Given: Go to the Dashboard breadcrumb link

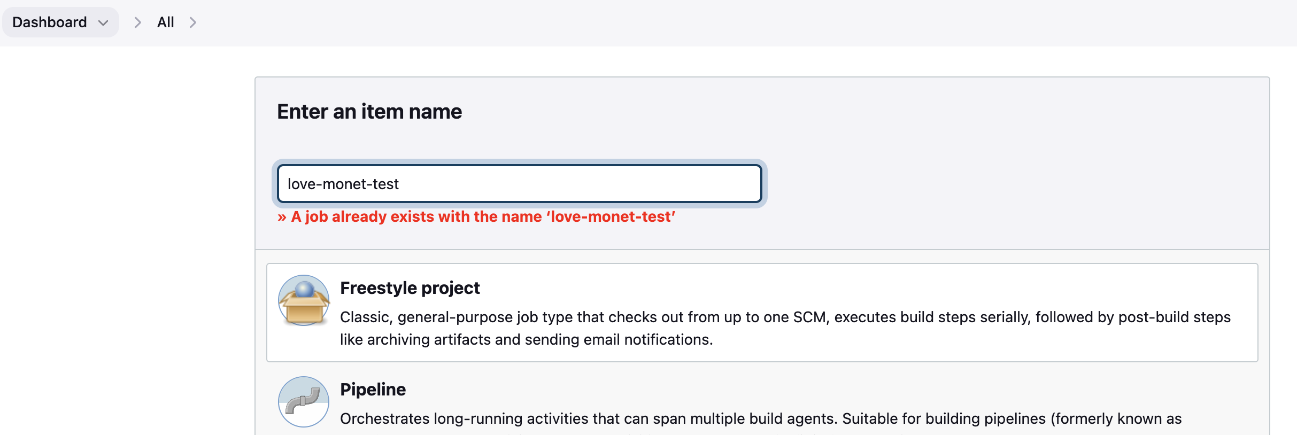Looking at the screenshot, I should [x=50, y=22].
